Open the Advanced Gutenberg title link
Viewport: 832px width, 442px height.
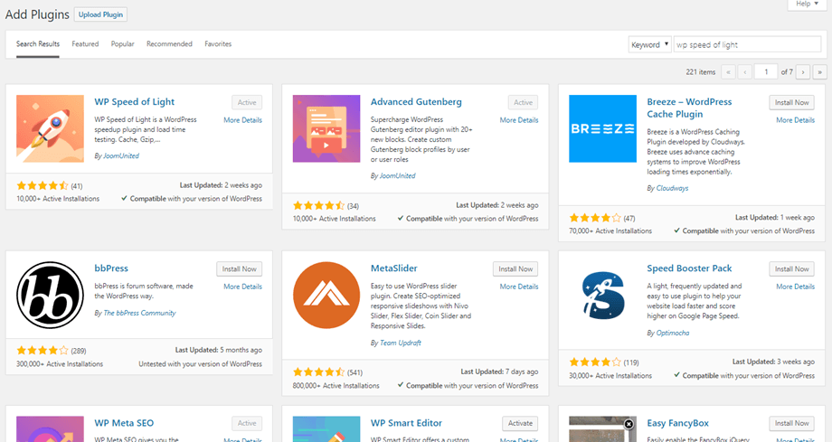coord(416,102)
